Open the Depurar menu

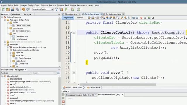pos(60,5)
